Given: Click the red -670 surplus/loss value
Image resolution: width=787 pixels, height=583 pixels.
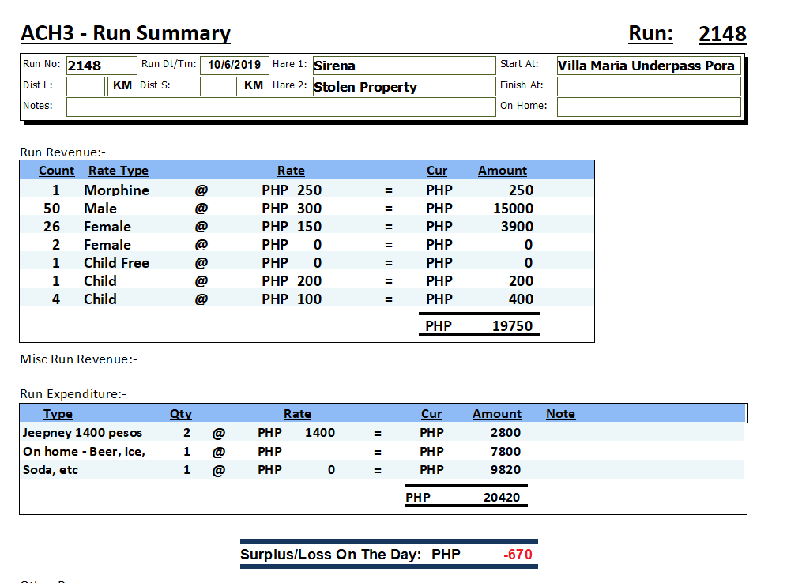Looking at the screenshot, I should (x=518, y=555).
